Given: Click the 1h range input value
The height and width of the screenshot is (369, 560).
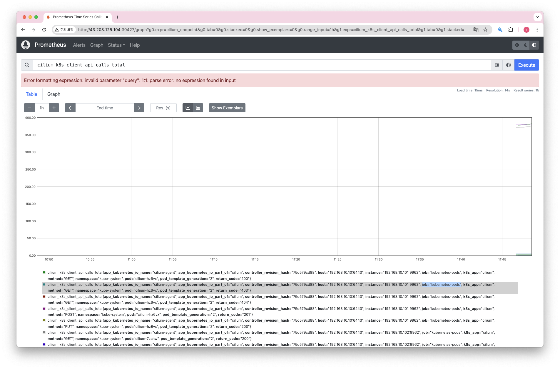Looking at the screenshot, I should pos(42,108).
